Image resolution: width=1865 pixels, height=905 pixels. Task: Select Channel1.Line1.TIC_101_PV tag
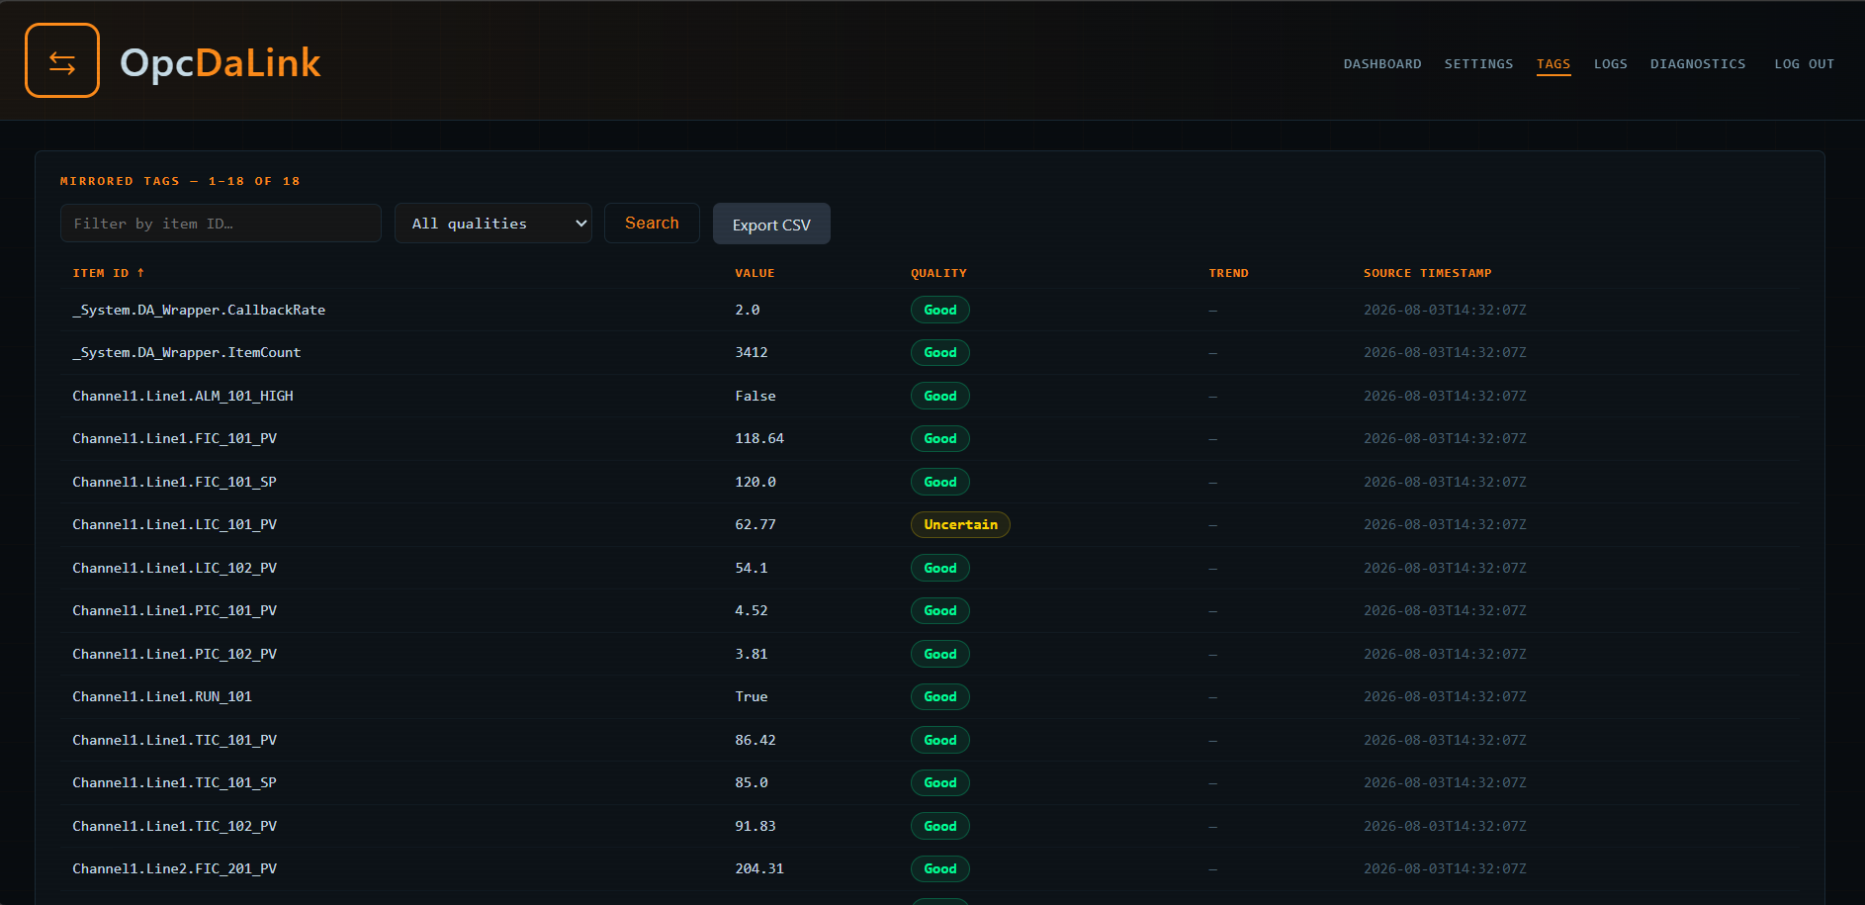174,740
